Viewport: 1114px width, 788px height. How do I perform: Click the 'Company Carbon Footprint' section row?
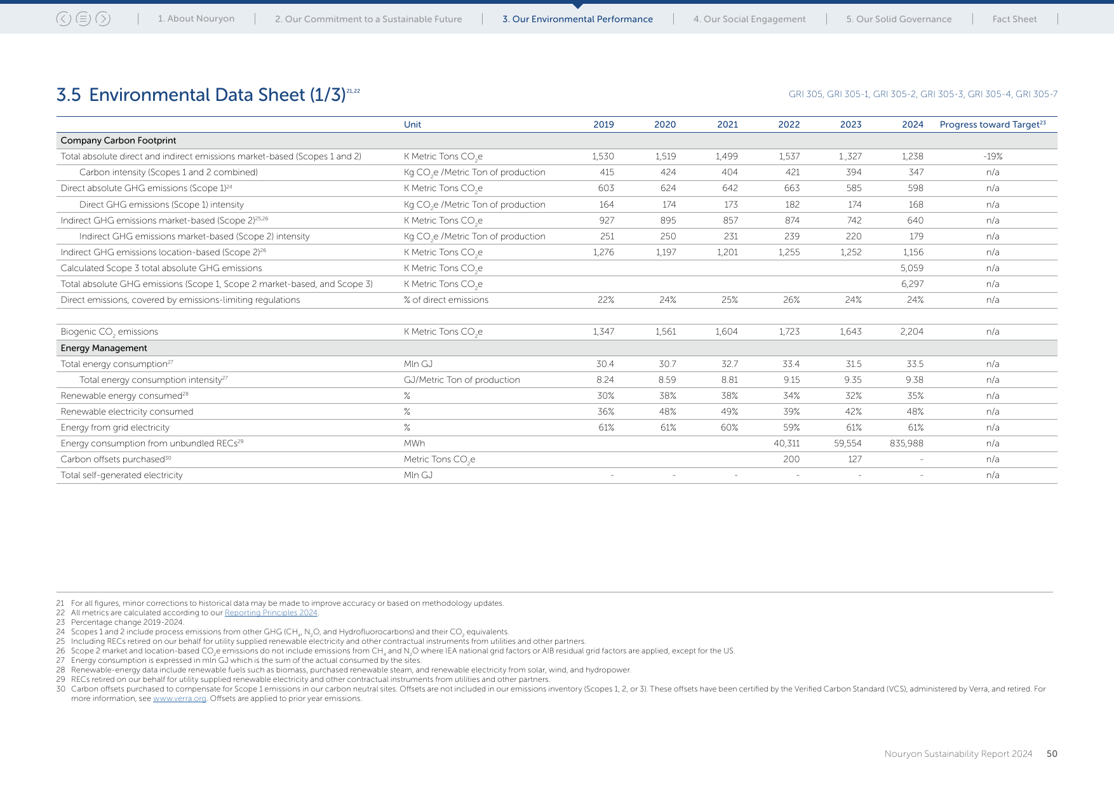click(x=557, y=140)
